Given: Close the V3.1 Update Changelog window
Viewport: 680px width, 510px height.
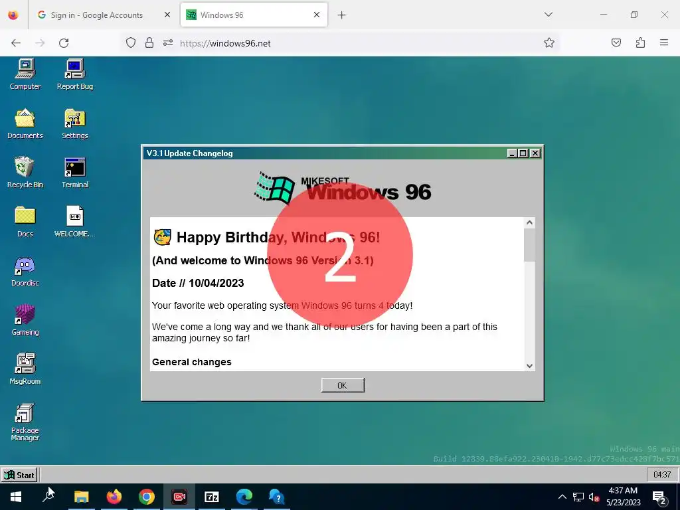Looking at the screenshot, I should tap(535, 153).
